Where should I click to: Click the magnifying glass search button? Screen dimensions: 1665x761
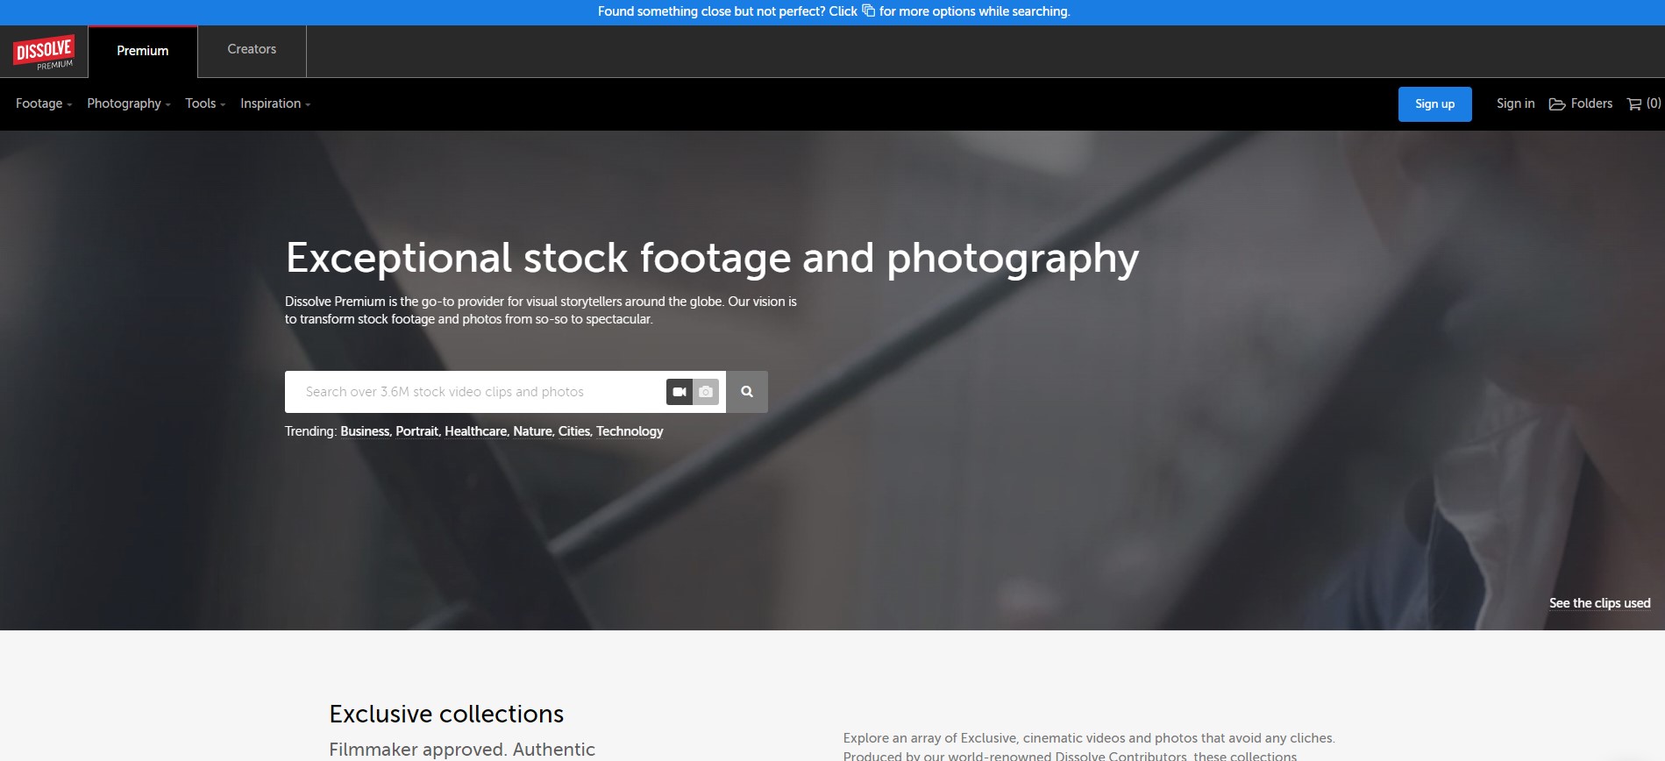[747, 392]
